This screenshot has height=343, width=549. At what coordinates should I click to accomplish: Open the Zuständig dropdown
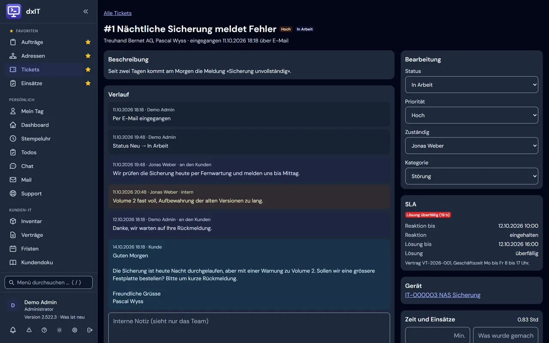tap(471, 145)
